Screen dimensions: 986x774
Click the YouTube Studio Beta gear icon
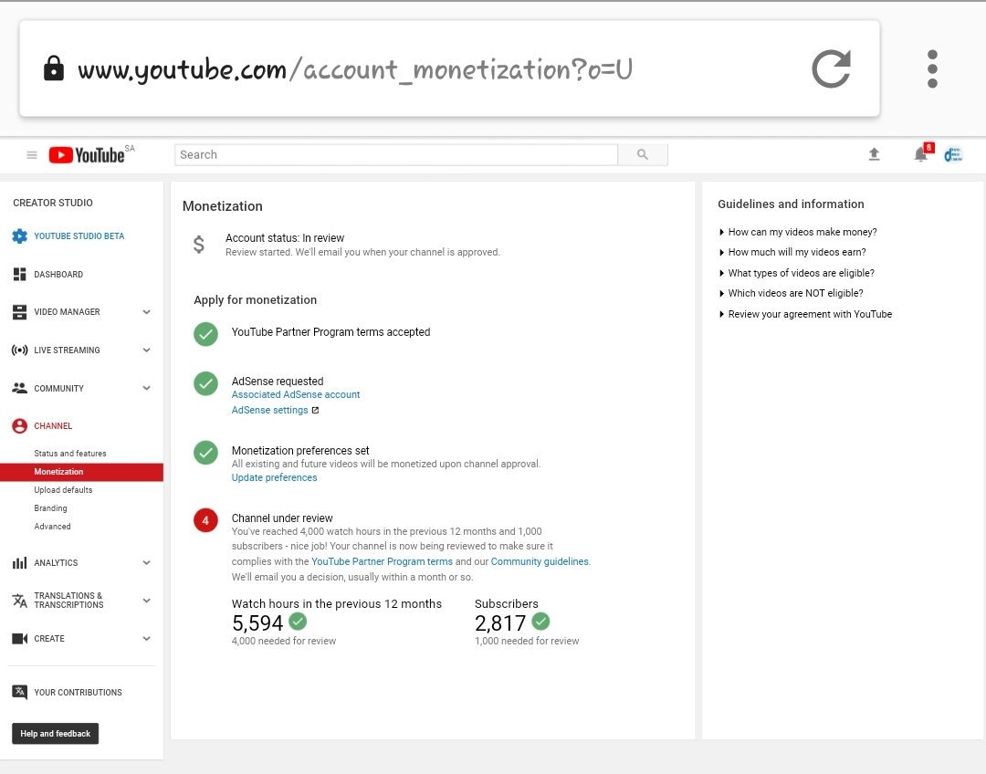[19, 235]
